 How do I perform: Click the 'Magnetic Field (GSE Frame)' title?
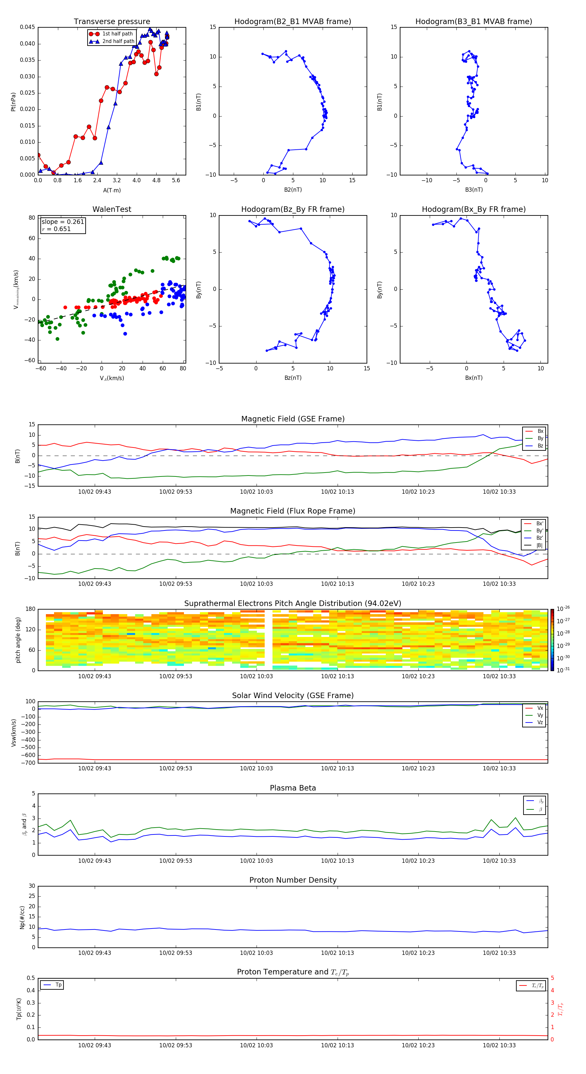click(x=293, y=419)
